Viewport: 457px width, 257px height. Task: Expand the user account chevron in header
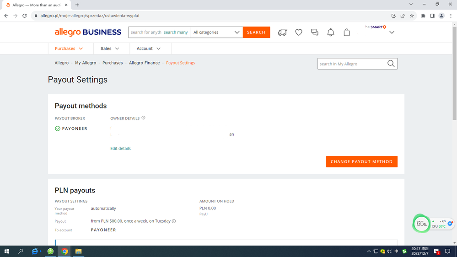392,32
